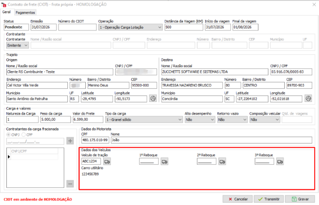The width and height of the screenshot is (319, 205).
Task: Click the Destino Latitude field
Action: pyautogui.click(x=252, y=99)
